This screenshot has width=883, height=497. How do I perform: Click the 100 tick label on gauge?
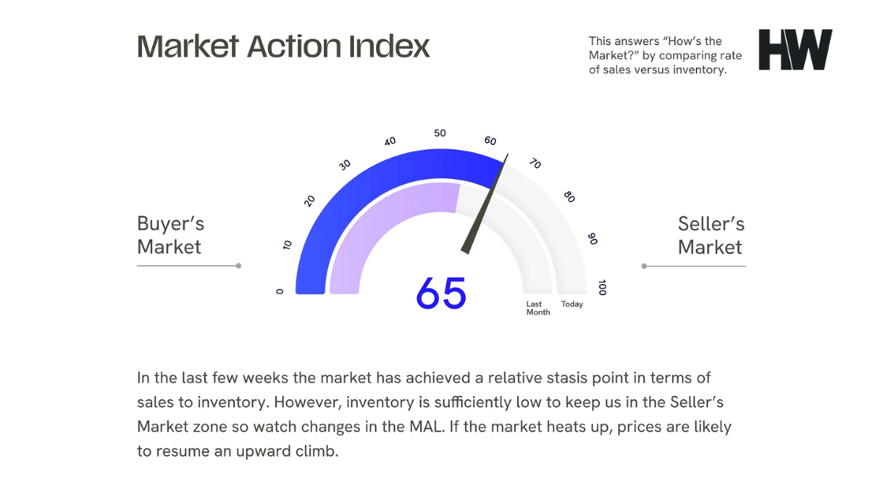point(602,288)
